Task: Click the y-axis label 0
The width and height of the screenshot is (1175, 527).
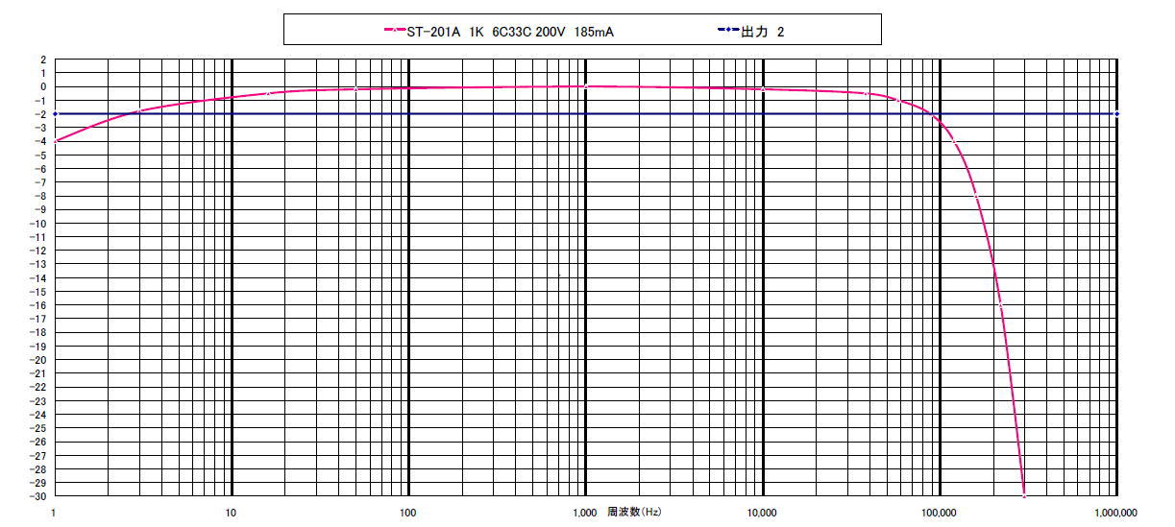Action: [x=42, y=86]
